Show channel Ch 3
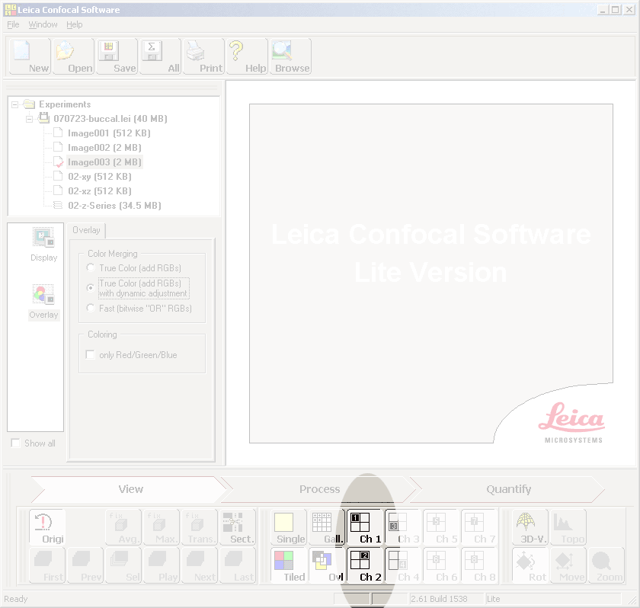This screenshot has width=640, height=608. [403, 527]
